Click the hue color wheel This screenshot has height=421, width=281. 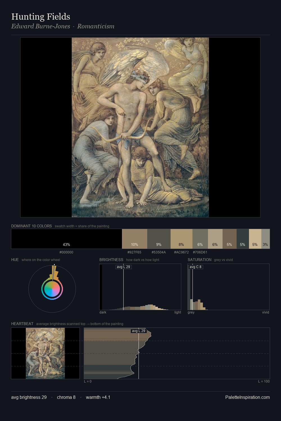pyautogui.click(x=52, y=289)
